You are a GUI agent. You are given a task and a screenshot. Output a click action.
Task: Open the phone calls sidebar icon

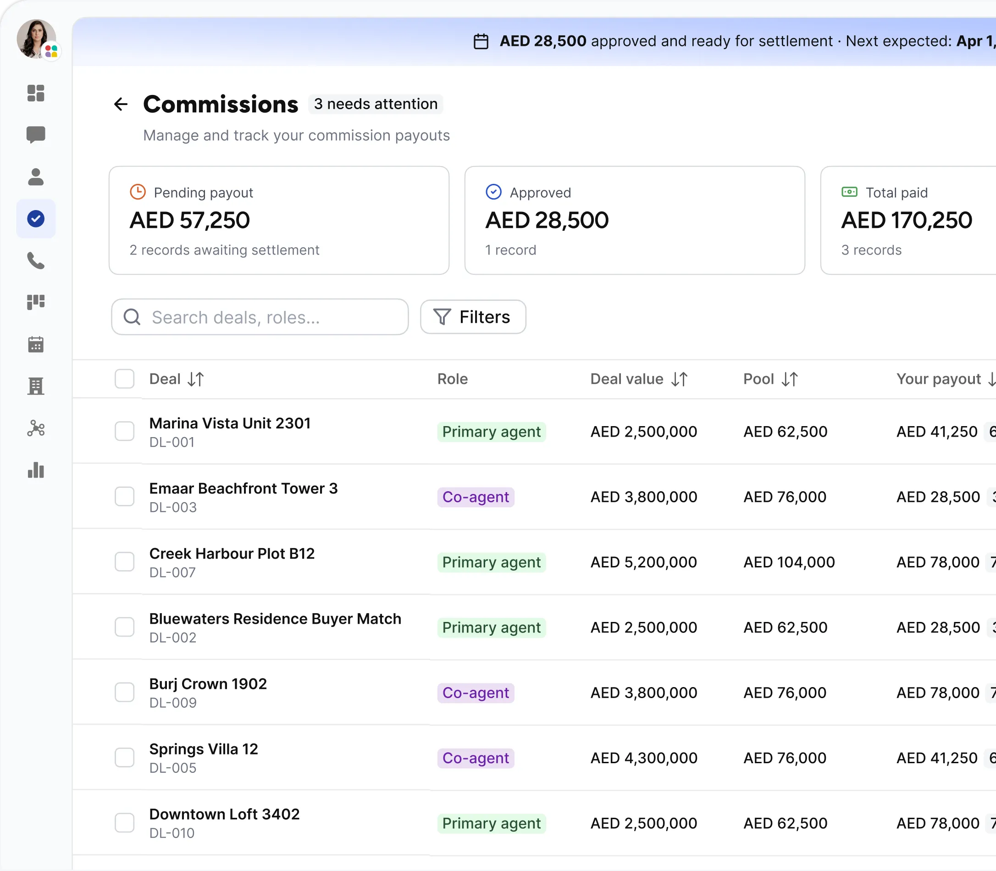[x=36, y=261]
